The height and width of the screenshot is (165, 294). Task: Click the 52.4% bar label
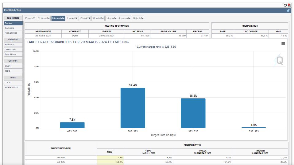point(133,85)
